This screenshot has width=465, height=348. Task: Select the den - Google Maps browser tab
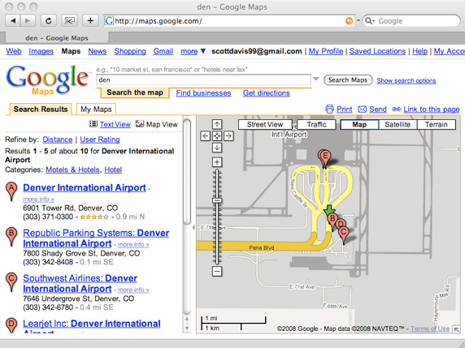pos(57,38)
